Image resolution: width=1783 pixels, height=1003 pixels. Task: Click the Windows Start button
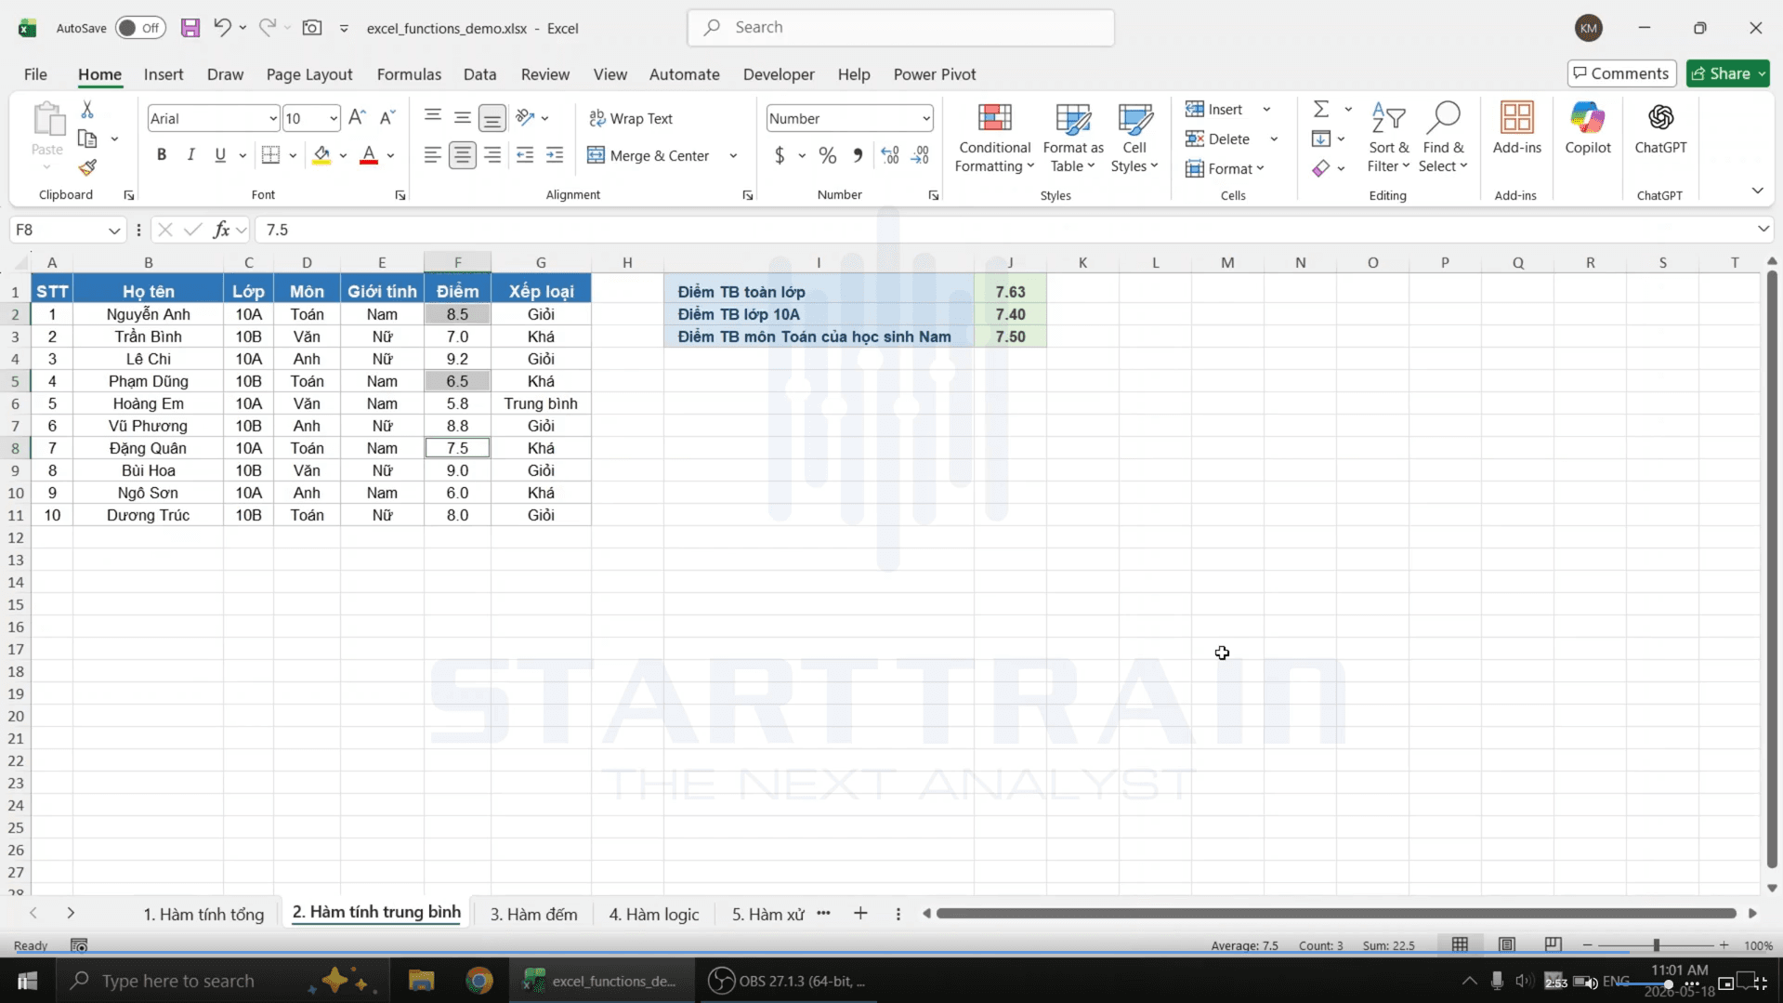(27, 981)
